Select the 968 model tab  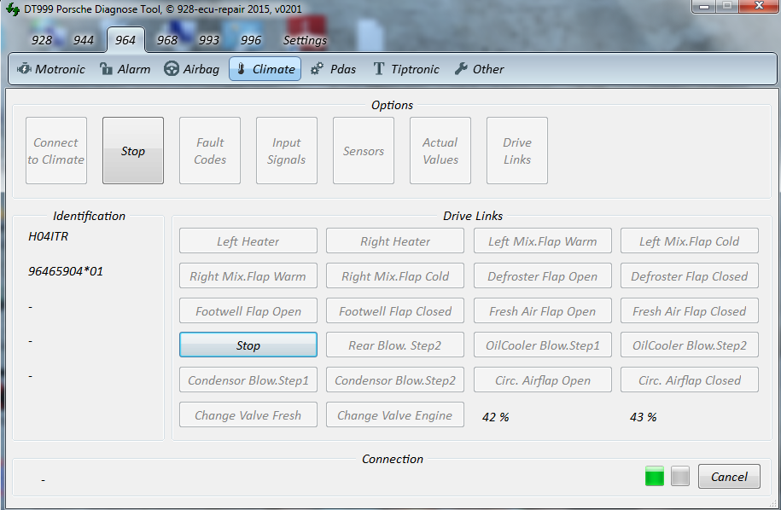click(167, 40)
